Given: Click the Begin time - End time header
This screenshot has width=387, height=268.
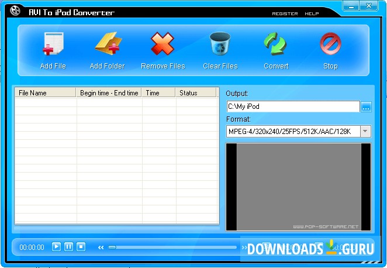Looking at the screenshot, I should (x=109, y=92).
